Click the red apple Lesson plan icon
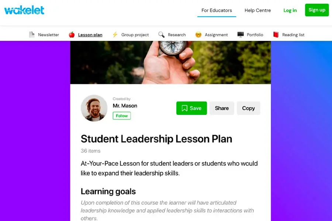Image resolution: width=332 pixels, height=221 pixels. 72,35
